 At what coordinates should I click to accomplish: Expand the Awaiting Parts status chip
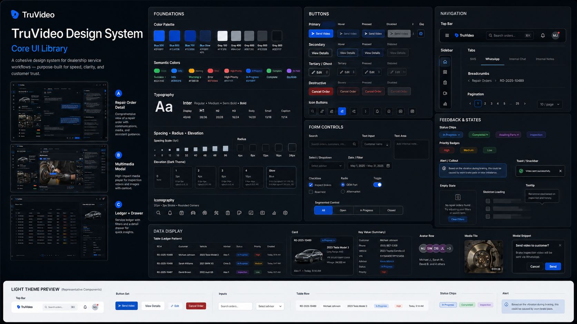point(509,135)
